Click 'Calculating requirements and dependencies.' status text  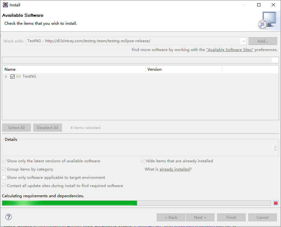coord(43,196)
